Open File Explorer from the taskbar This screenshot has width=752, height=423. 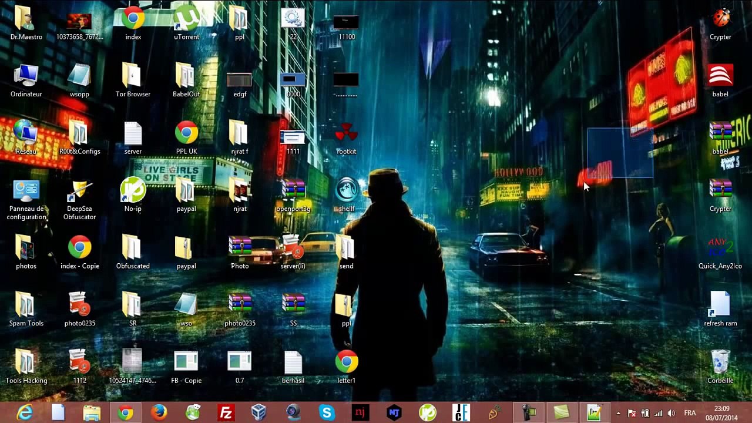[92, 413]
